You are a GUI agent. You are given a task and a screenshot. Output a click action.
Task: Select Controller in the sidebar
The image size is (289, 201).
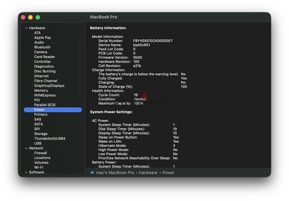click(43, 62)
